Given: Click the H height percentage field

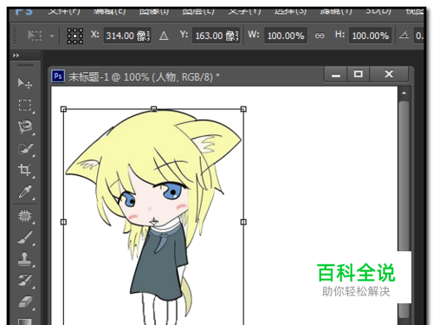Looking at the screenshot, I should pyautogui.click(x=370, y=36).
